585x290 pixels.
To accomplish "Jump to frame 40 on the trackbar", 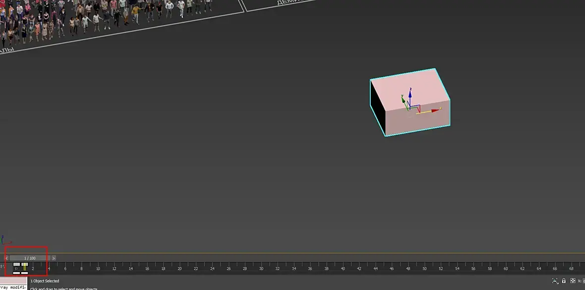I will click(x=343, y=268).
